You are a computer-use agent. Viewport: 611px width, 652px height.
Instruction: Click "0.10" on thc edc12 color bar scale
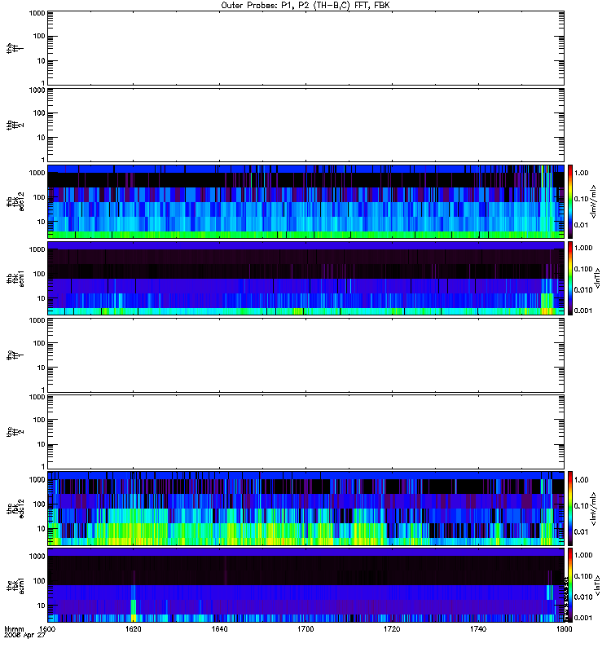(x=582, y=506)
